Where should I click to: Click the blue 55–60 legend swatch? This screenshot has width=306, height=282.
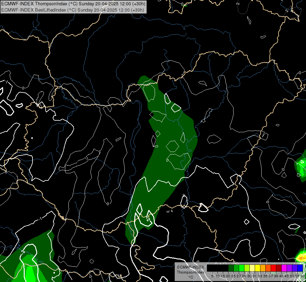pyautogui.click(x=300, y=268)
